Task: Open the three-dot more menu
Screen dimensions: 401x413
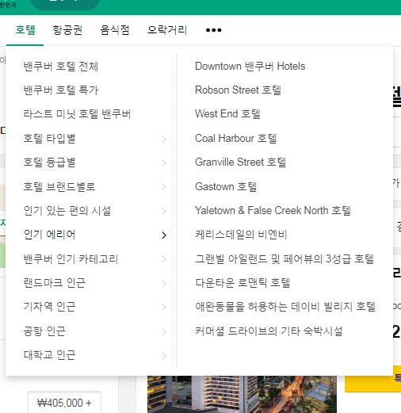Action: click(x=213, y=30)
